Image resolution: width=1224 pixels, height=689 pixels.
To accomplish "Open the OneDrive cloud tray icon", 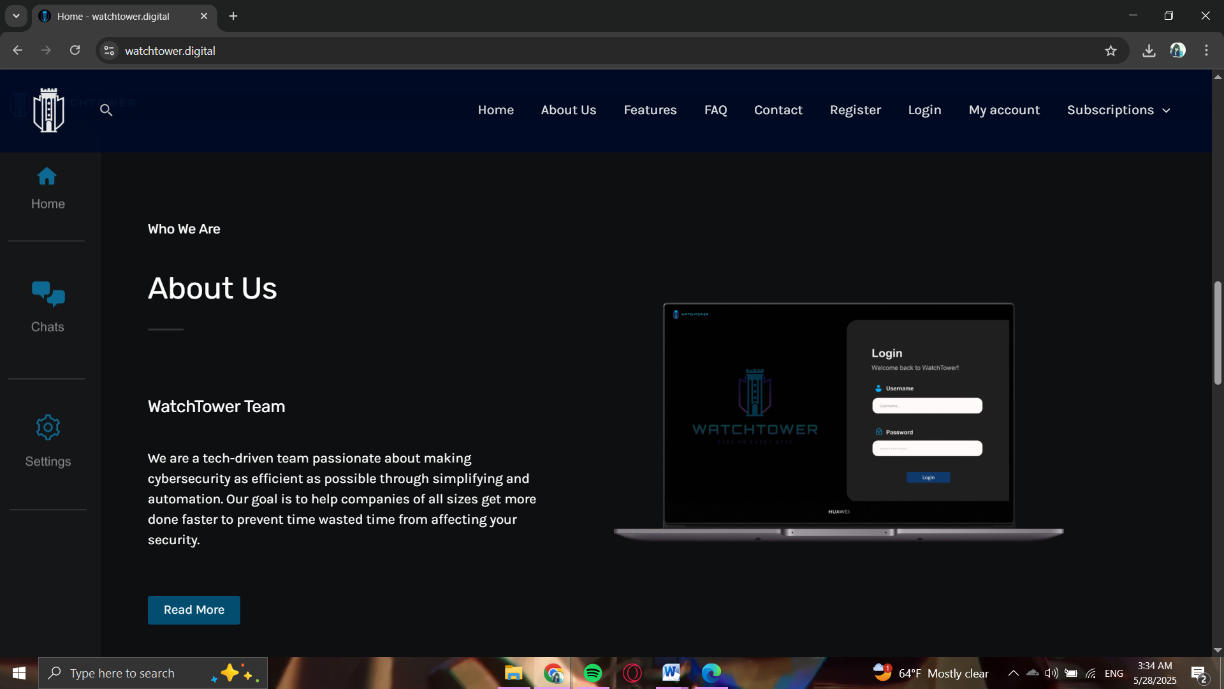I will 1033,673.
